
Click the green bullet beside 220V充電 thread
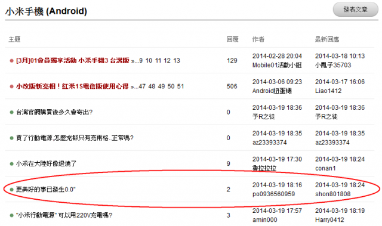click(x=11, y=215)
